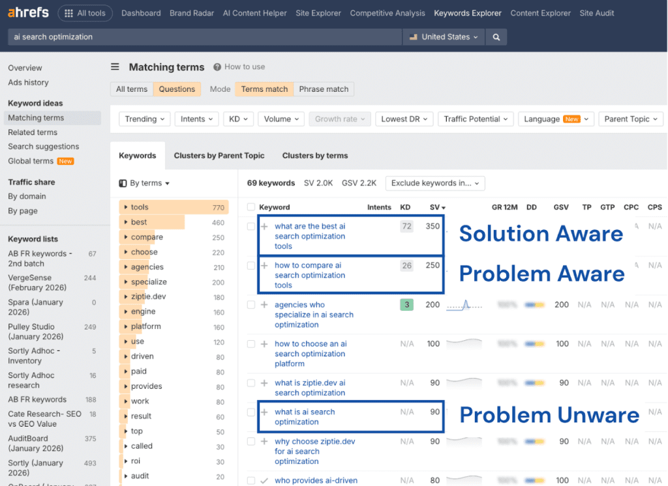Click the keyword search input field
This screenshot has width=668, height=486.
[202, 37]
